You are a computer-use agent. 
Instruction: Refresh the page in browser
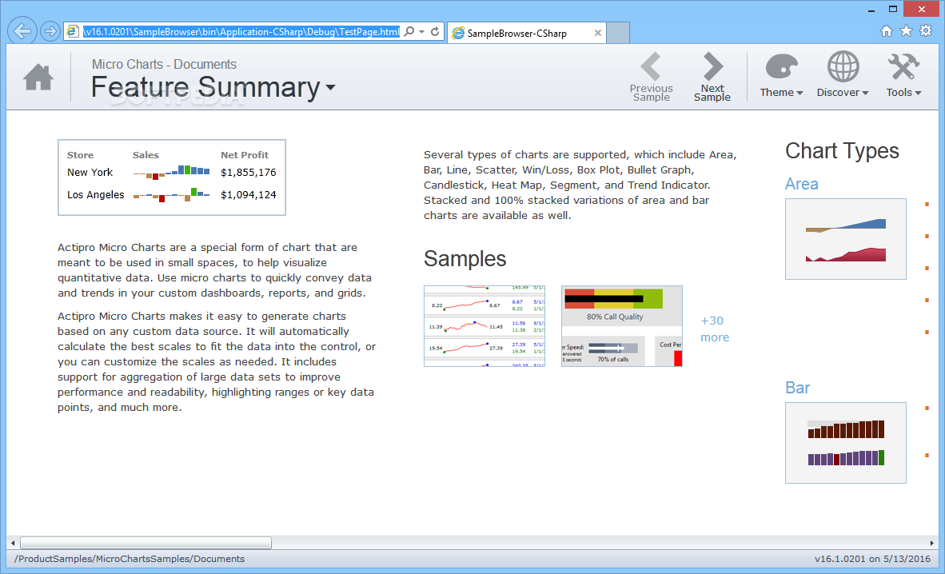pyautogui.click(x=435, y=31)
